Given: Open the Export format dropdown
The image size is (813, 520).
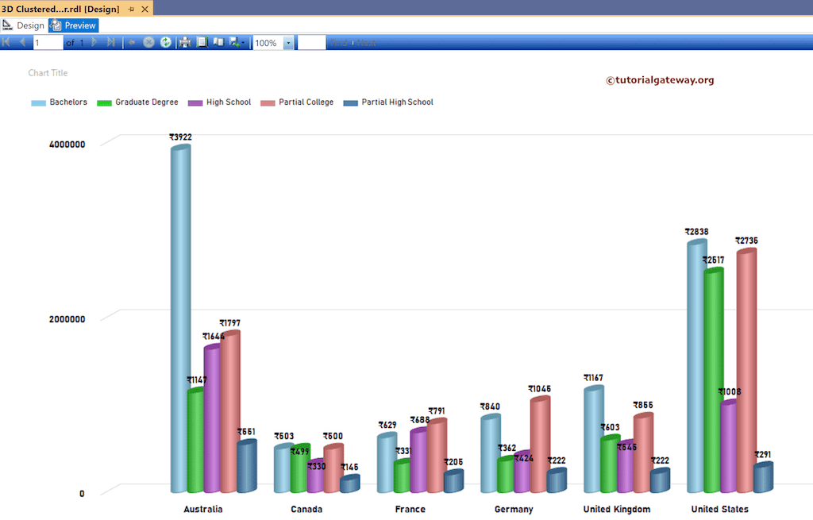Looking at the screenshot, I should (x=243, y=42).
